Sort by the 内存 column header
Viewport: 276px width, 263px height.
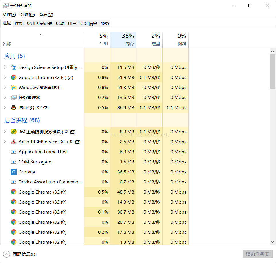coord(123,40)
